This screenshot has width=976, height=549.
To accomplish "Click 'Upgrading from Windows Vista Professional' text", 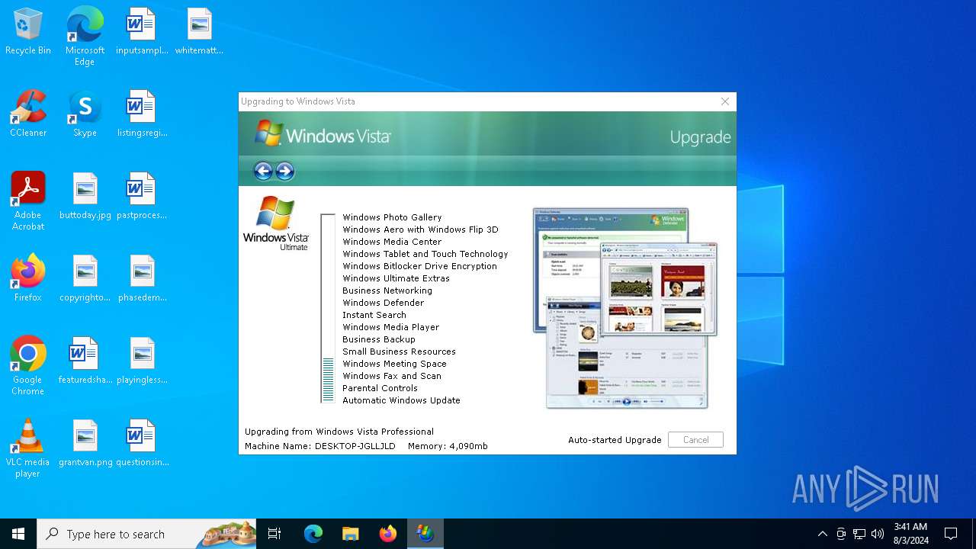I will point(339,432).
